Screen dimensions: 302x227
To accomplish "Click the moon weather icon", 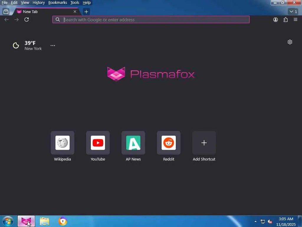I will [x=16, y=46].
